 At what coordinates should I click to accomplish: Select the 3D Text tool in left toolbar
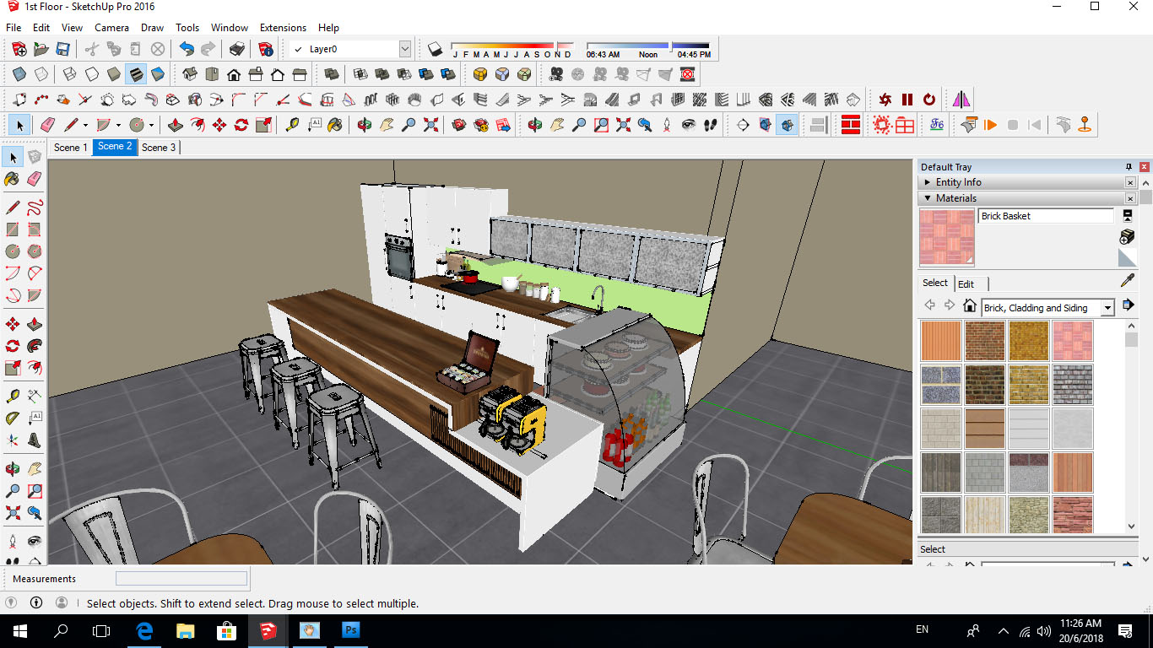35,440
